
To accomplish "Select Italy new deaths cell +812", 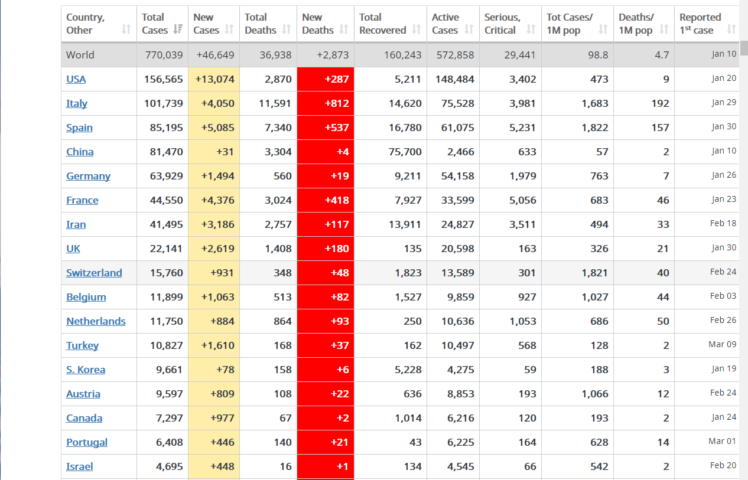I will click(x=326, y=103).
